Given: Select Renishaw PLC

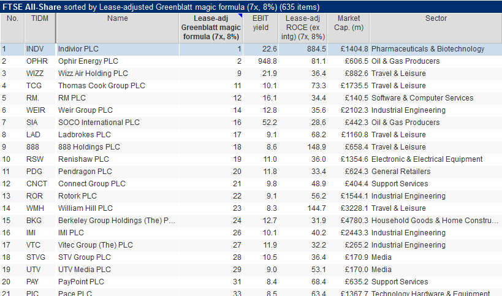Looking at the screenshot, I should pyautogui.click(x=83, y=159).
